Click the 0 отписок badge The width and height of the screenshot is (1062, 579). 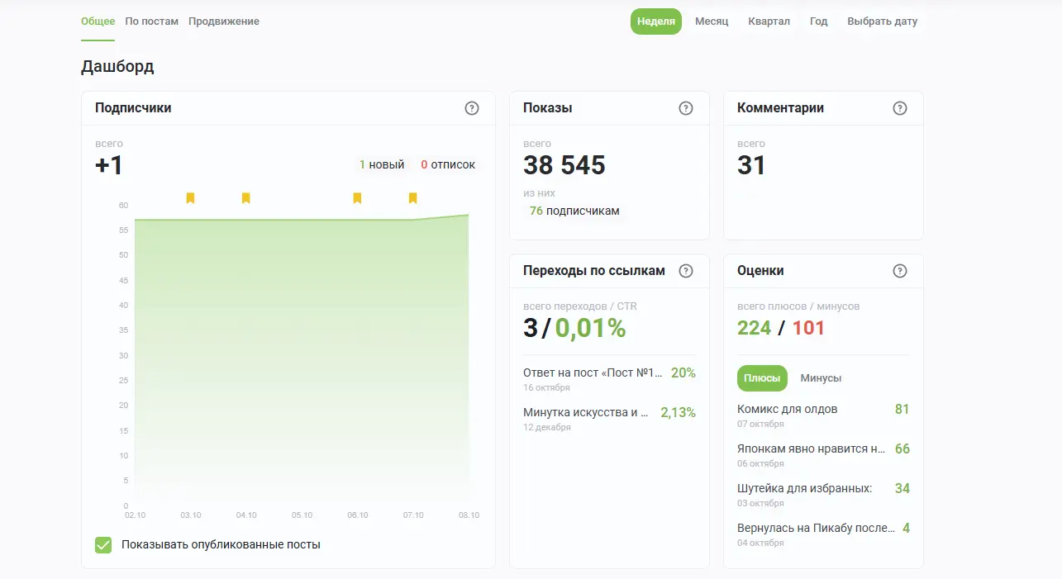coord(447,165)
